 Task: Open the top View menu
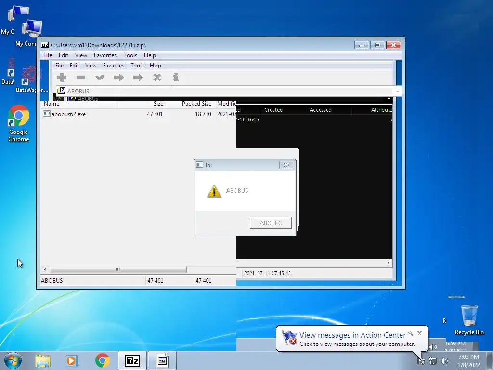tap(81, 55)
